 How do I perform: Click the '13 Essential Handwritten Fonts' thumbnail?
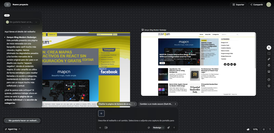click(195, 89)
